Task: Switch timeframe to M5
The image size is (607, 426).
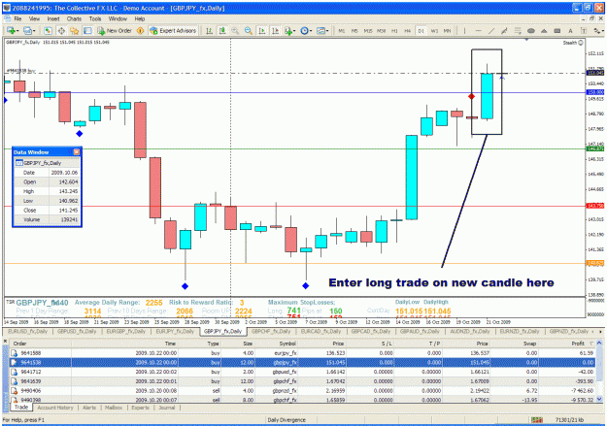Action: coord(354,30)
